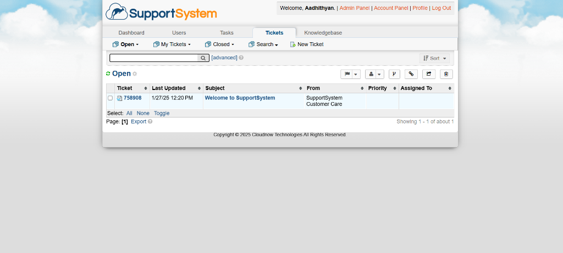Viewport: 563px width, 253px height.
Task: Create a New Ticket
Action: click(x=307, y=44)
